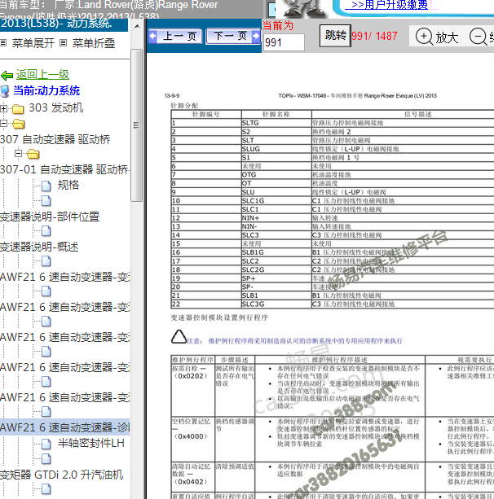Click the page icon above 变速器说明-部件位置
The image size is (494, 499).
pyautogui.click(x=46, y=201)
